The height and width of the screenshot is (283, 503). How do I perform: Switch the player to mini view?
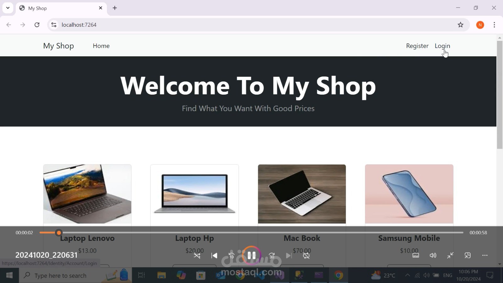coord(467,255)
